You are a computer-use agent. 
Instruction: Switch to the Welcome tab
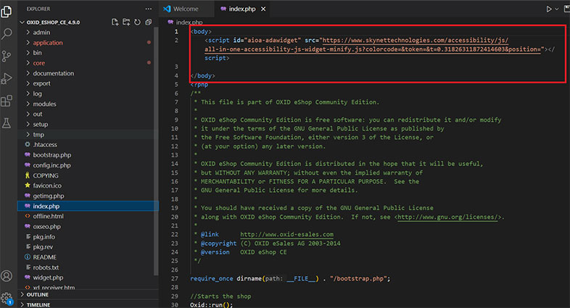click(x=186, y=9)
